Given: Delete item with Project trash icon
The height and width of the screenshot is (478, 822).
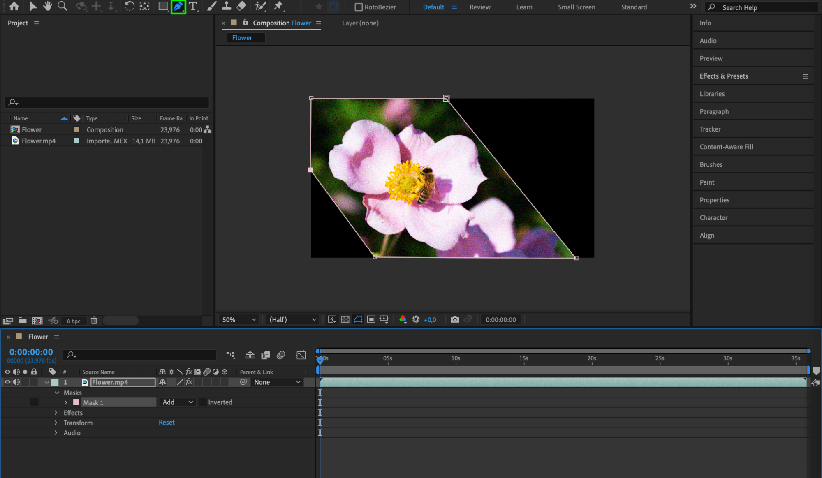Looking at the screenshot, I should point(94,321).
